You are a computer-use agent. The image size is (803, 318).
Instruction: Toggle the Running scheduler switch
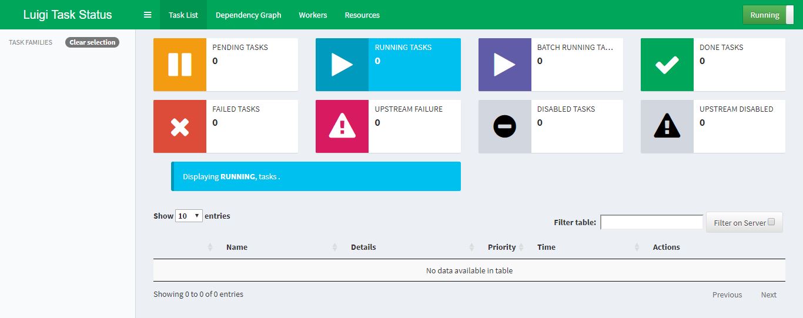tap(768, 15)
